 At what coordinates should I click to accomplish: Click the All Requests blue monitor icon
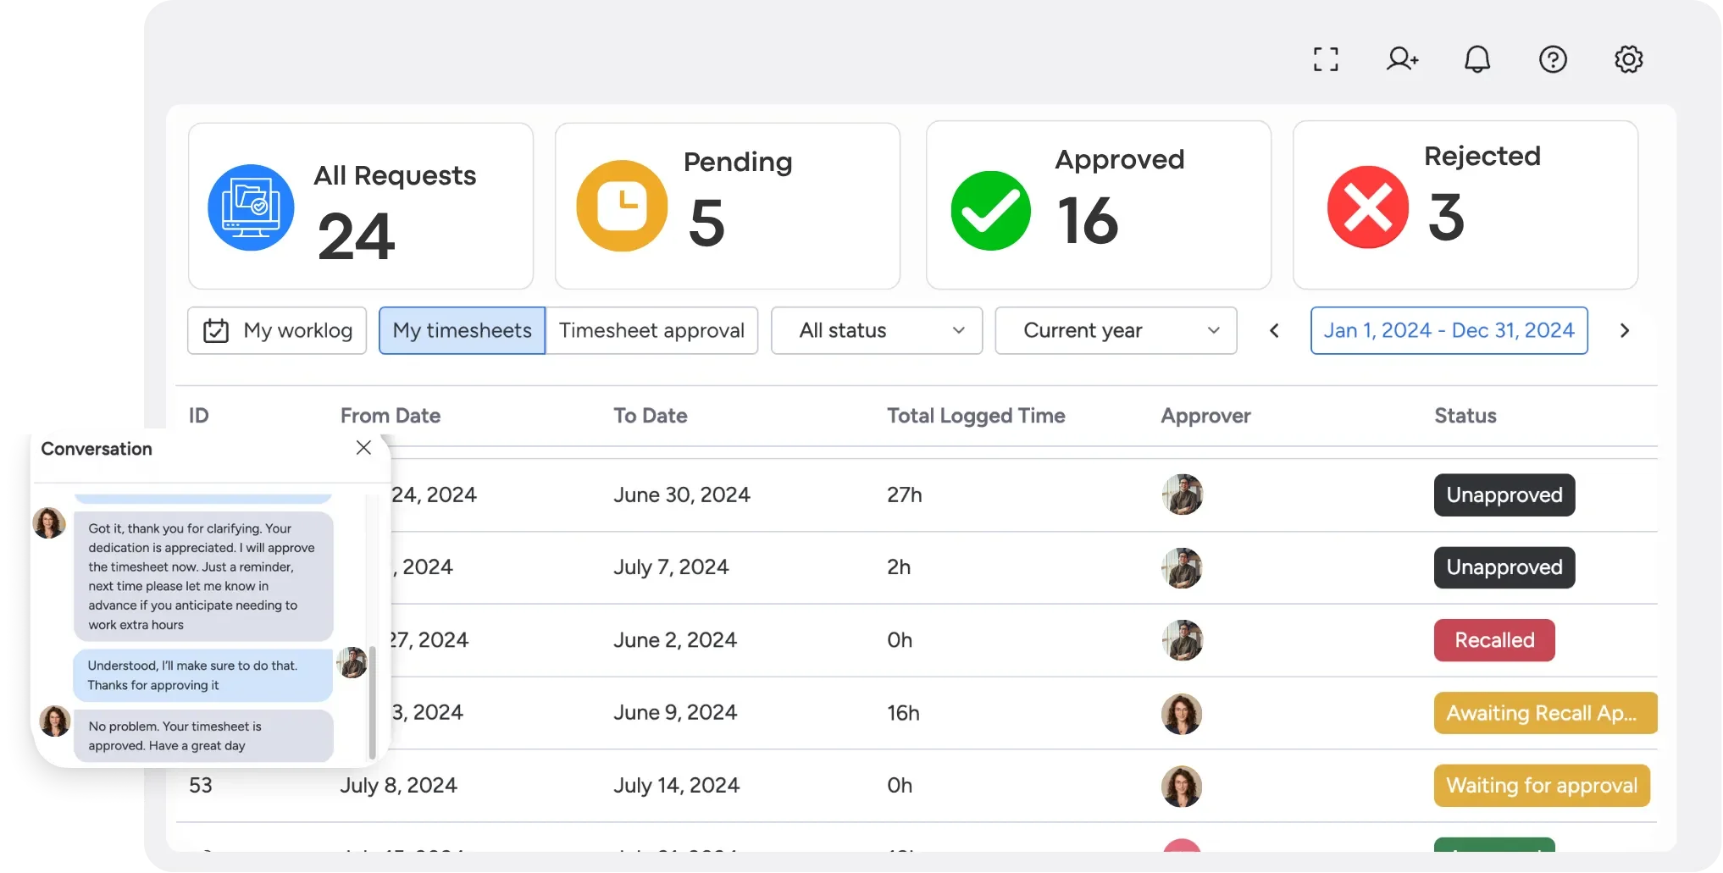click(x=251, y=207)
